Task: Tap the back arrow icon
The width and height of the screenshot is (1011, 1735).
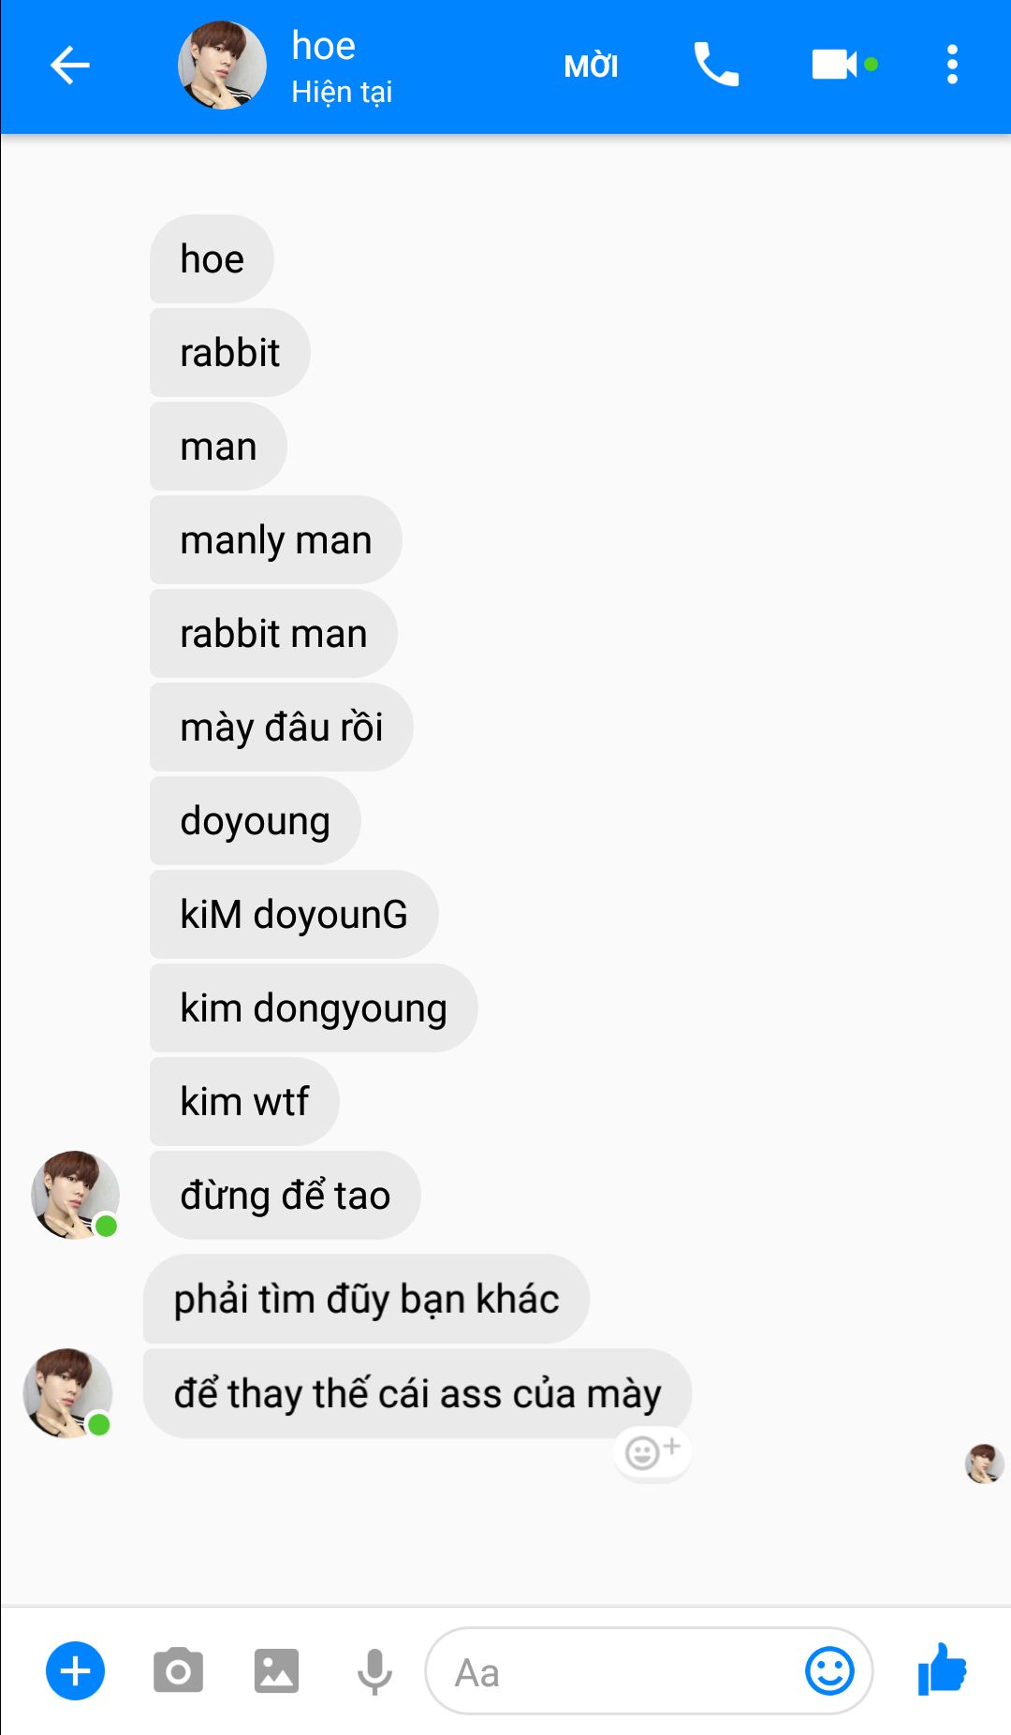Action: click(x=70, y=66)
